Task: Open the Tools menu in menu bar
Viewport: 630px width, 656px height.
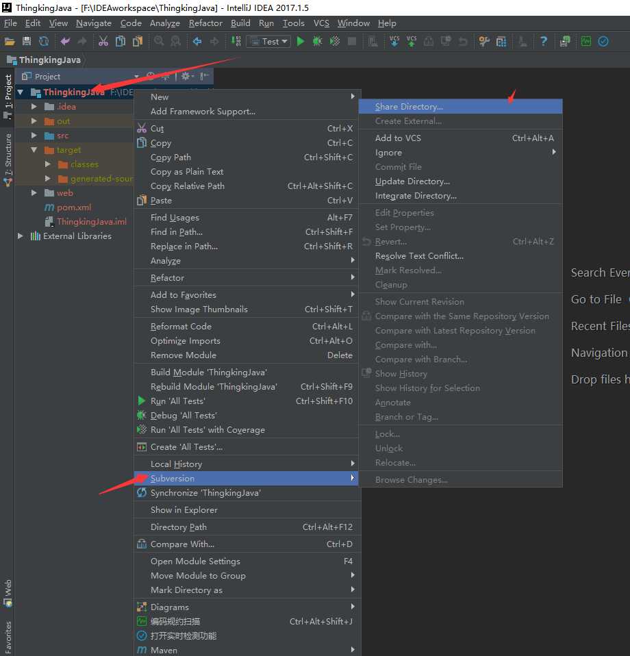Action: tap(293, 23)
